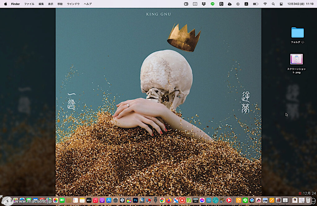Open the 編集 menu
Image resolution: width=317 pixels, height=206 pixels.
(x=41, y=4)
